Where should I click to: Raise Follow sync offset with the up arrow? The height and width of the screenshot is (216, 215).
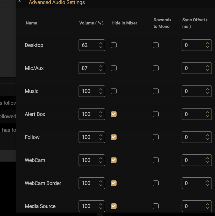click(208, 135)
